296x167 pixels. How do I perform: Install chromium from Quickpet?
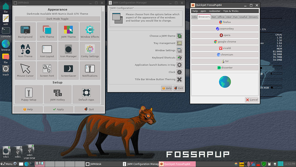[225, 55]
